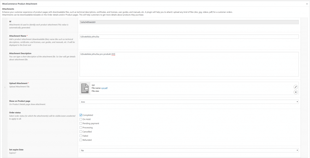310x158 pixels.
Task: Collapse the WooCommerce Product Attachment panel arrow
Action: [x=307, y=4]
